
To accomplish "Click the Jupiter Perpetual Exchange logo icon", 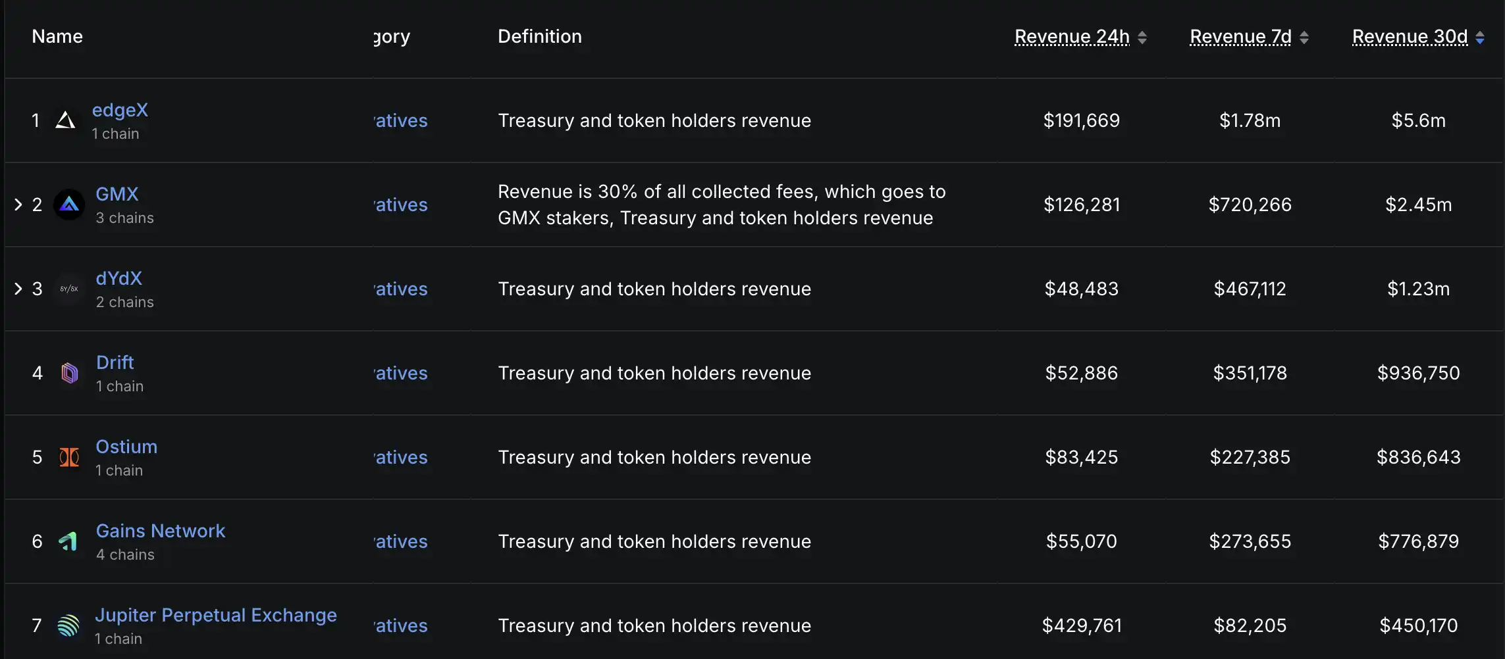I will pos(69,625).
